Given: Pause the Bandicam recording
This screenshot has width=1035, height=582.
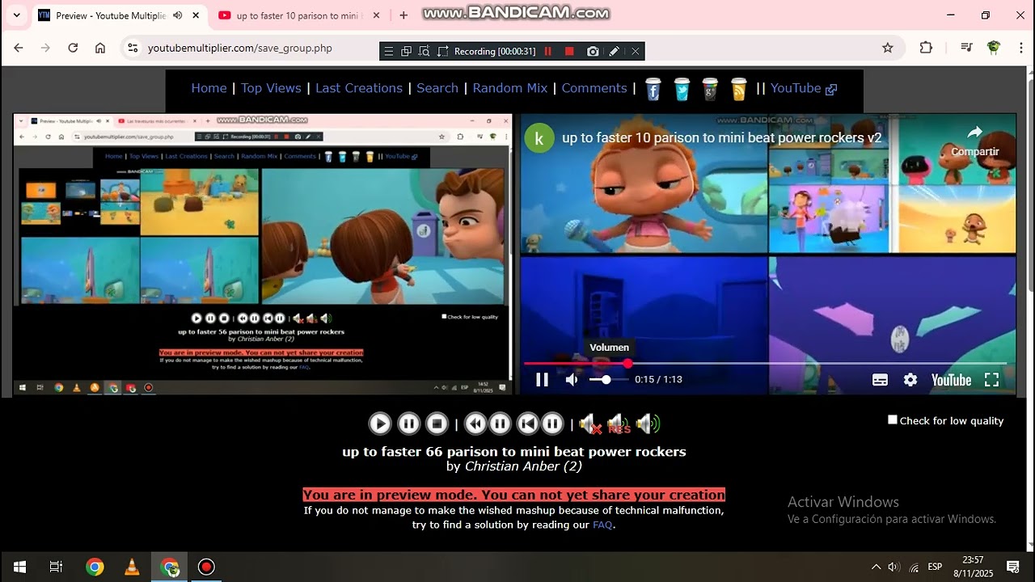Looking at the screenshot, I should pos(548,51).
